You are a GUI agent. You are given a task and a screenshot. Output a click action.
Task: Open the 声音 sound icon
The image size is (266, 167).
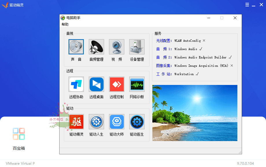coord(76,47)
